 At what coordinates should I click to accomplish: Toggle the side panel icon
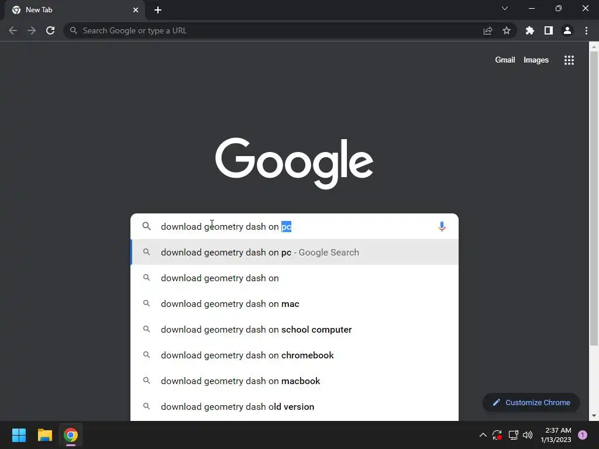coord(549,30)
